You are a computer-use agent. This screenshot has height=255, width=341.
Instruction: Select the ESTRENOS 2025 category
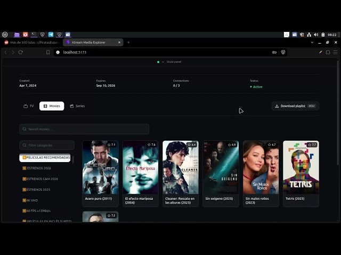[x=45, y=190]
